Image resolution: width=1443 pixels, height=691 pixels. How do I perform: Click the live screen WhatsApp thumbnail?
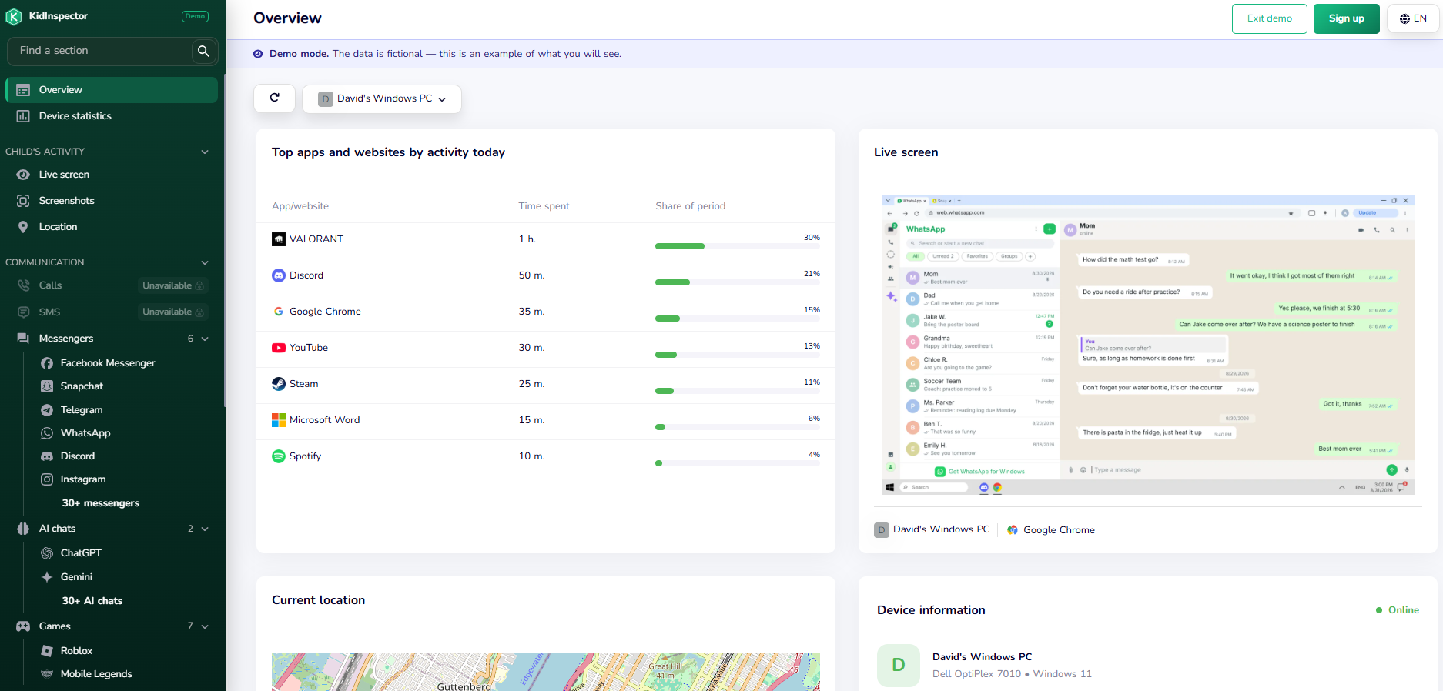tap(1147, 345)
